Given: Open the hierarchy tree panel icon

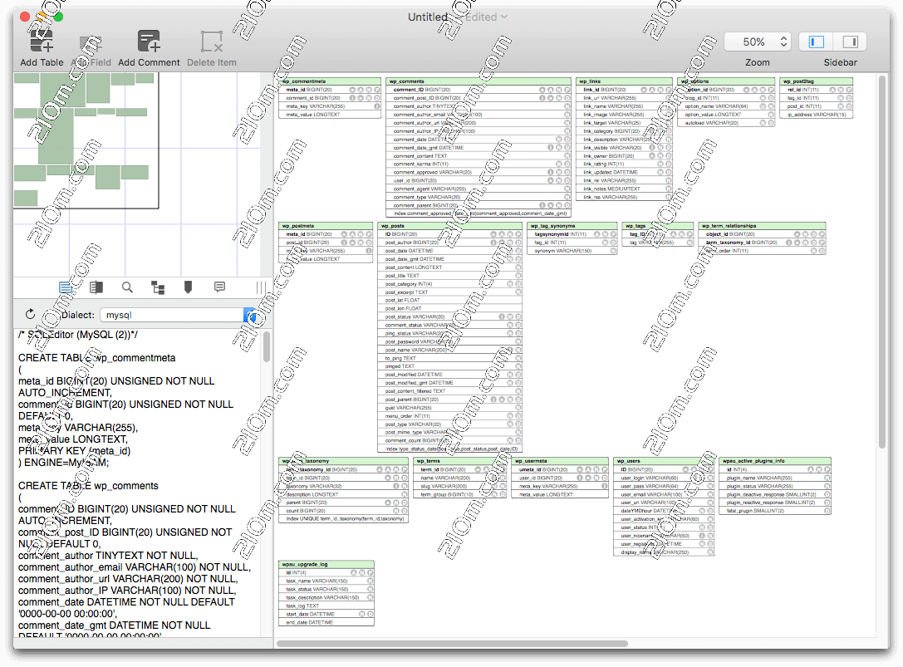Looking at the screenshot, I should (x=158, y=287).
